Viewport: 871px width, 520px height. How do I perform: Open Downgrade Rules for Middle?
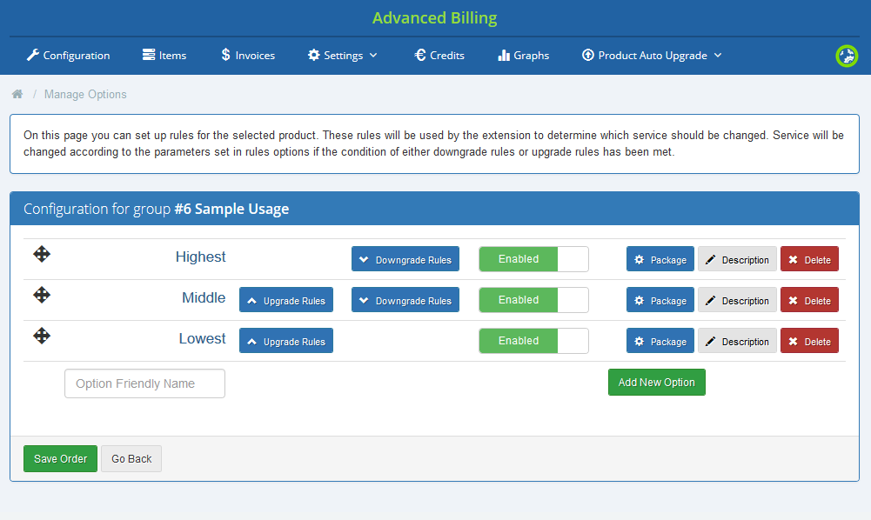(405, 300)
